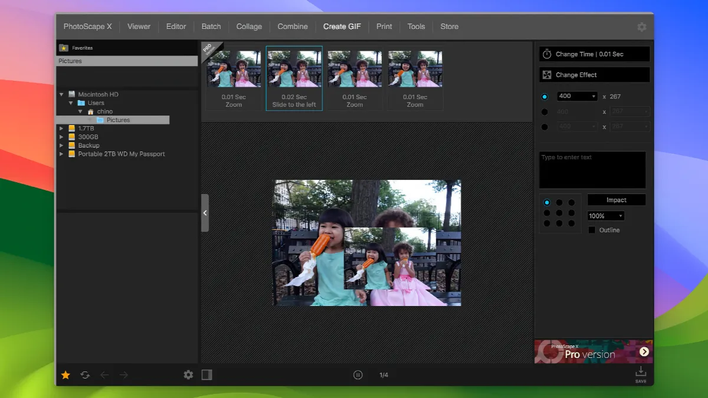This screenshot has height=398, width=708.
Task: Select the 0.02 Sec Slide to the left frame
Action: pyautogui.click(x=294, y=77)
